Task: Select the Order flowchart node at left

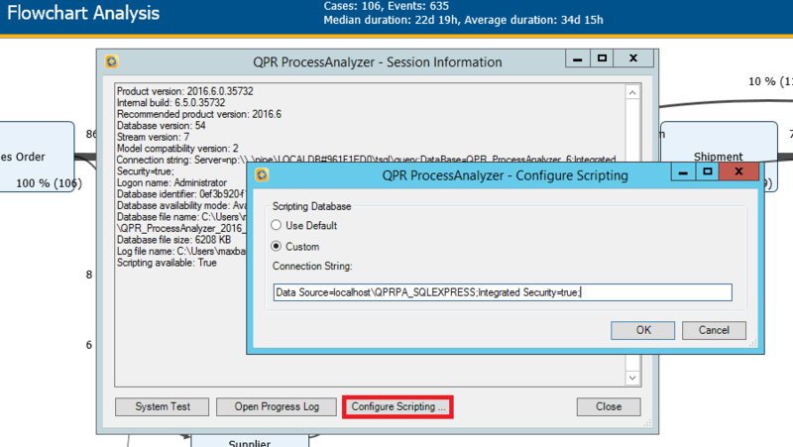Action: pos(37,157)
